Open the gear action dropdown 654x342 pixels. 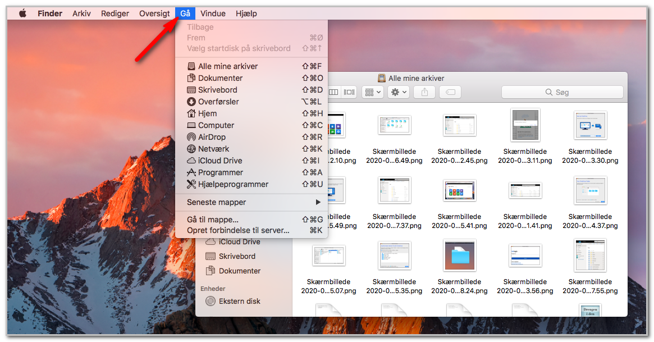399,92
